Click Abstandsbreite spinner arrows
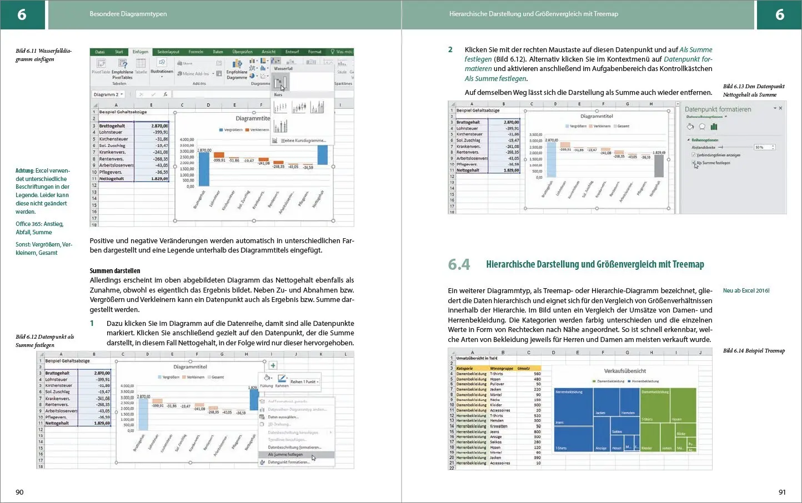 click(x=773, y=147)
